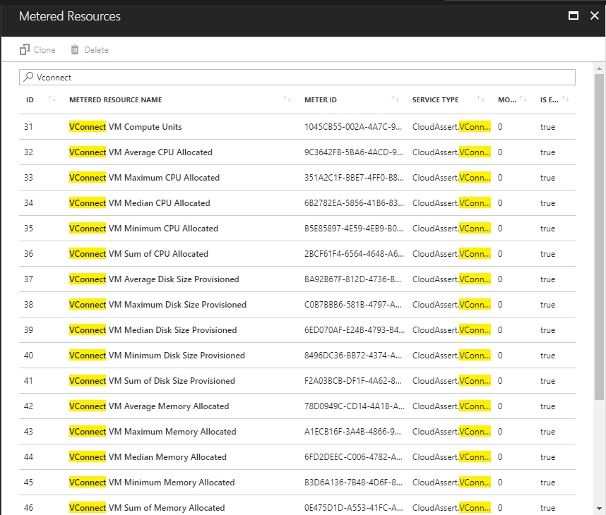Click the Delete trash icon
This screenshot has width=606, height=515.
click(x=75, y=50)
